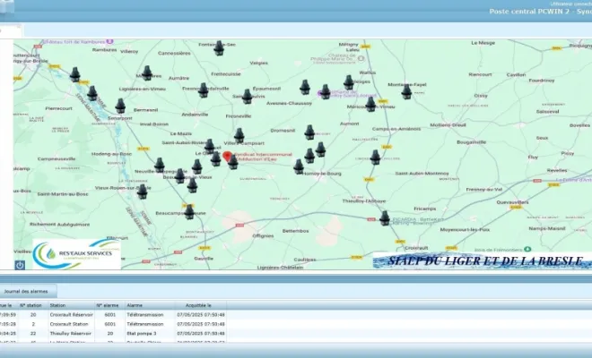Click the red Syndicat Intercommunal location pin

227,157
